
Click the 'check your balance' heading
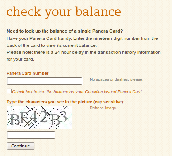[64, 12]
